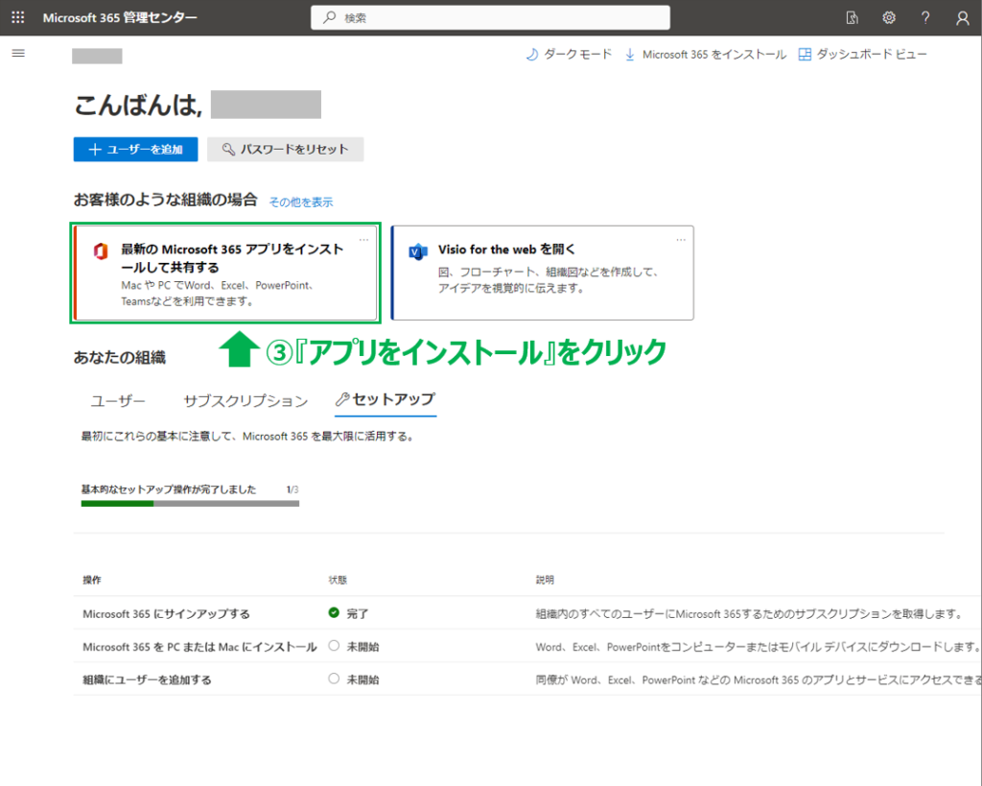Viewport: 982px width, 786px height.
Task: Select the 未開始 circle for ユーザーを追加 row
Action: [x=334, y=679]
